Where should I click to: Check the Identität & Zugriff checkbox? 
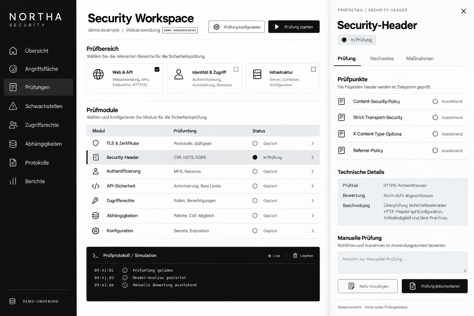(236, 69)
